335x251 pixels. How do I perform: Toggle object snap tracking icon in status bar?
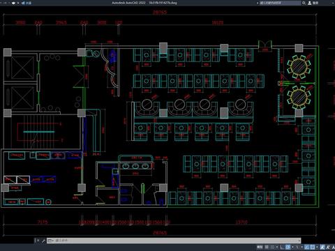point(307,247)
